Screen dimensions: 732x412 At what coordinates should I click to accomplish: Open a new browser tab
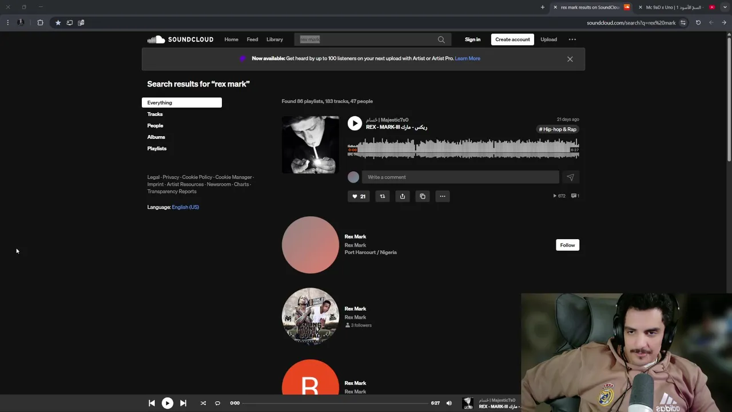coord(542,7)
